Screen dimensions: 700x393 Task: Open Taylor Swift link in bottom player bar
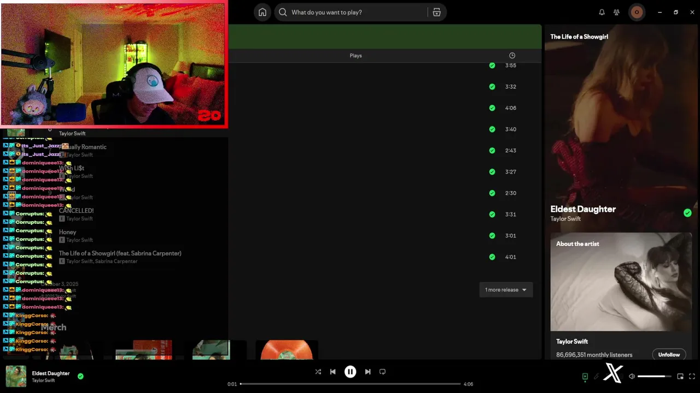coord(43,380)
